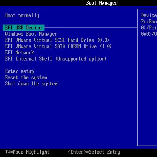The height and width of the screenshot is (157, 157).
Task: Click the Boot Manager title text
Action: pyautogui.click(x=102, y=3)
